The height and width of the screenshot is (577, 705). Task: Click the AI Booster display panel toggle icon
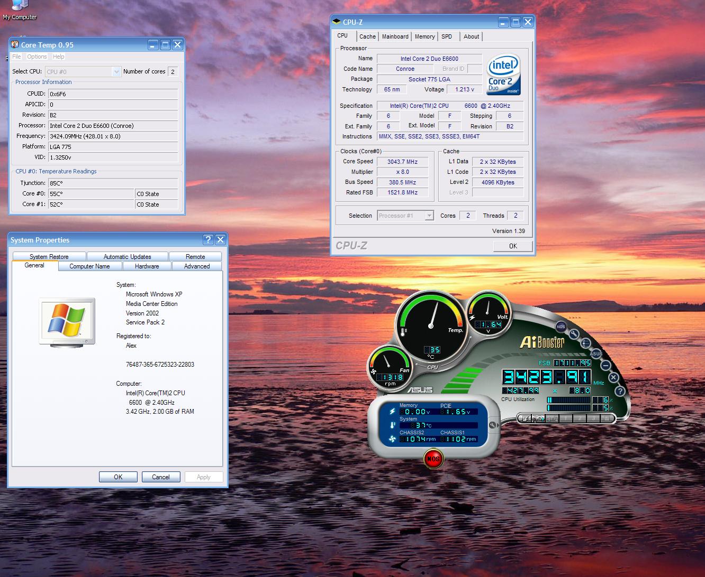[x=585, y=343]
